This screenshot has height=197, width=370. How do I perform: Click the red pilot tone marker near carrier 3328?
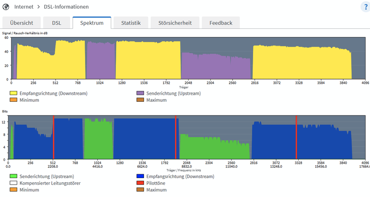tap(296, 137)
